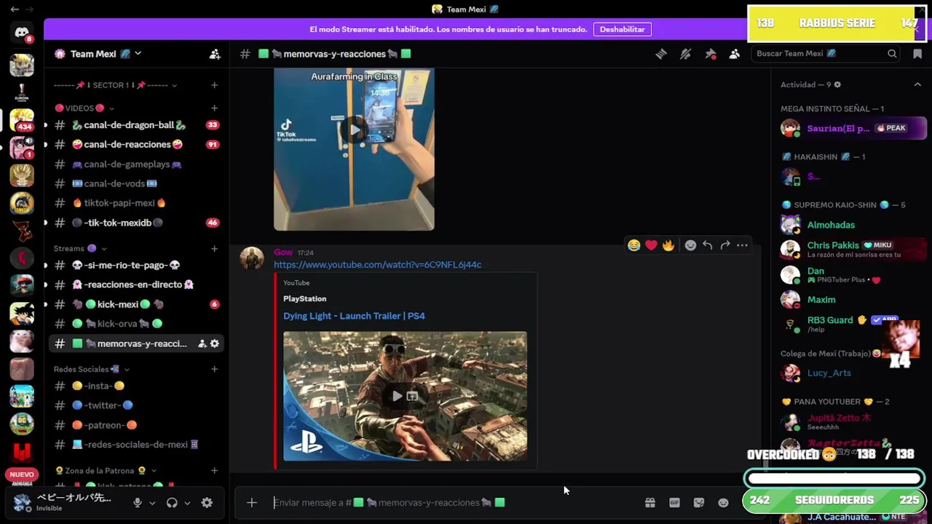This screenshot has height=524, width=932.
Task: Open Dying Light - Launch Trailer link
Action: 354,316
